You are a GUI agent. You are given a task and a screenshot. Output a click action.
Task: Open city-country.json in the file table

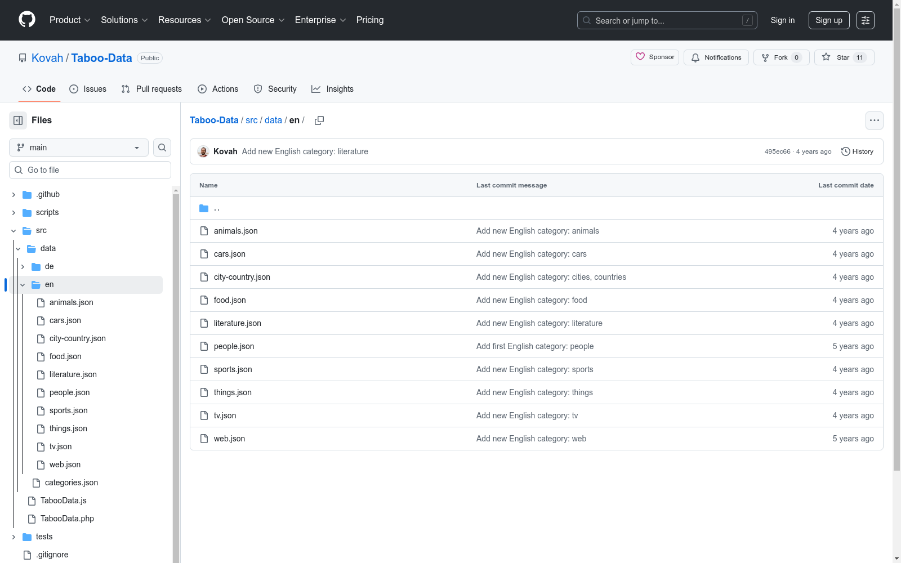click(242, 277)
